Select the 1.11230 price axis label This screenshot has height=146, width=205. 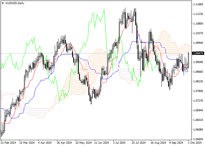pos(198,14)
